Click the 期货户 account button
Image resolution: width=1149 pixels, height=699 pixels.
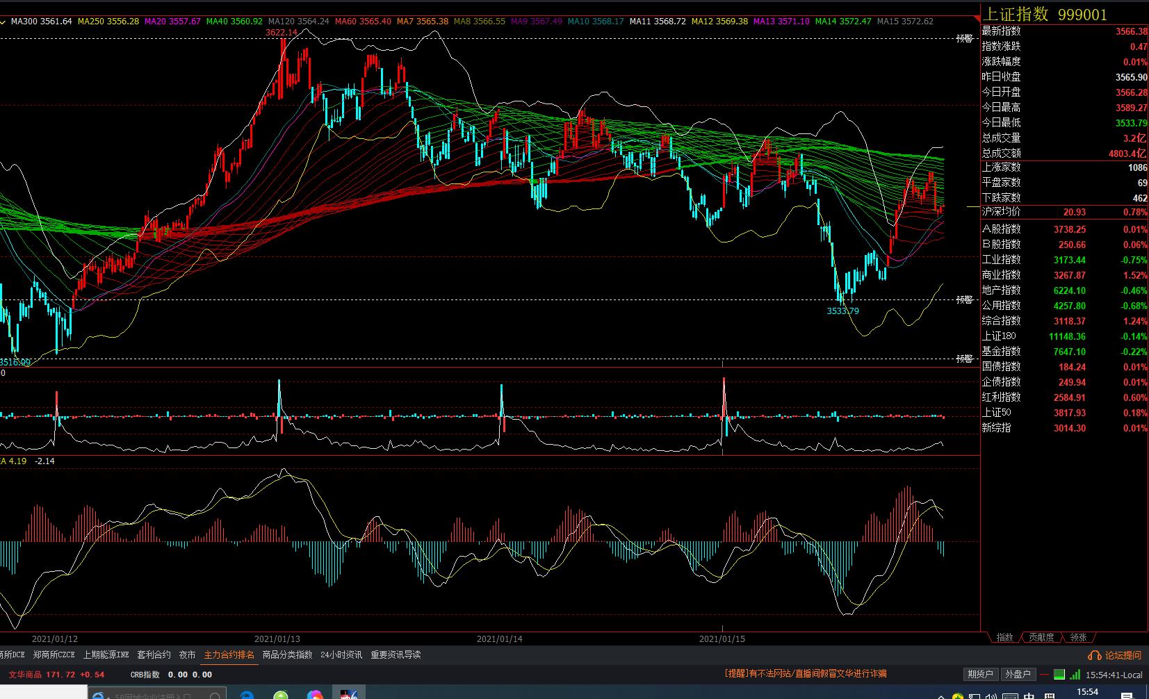click(980, 674)
